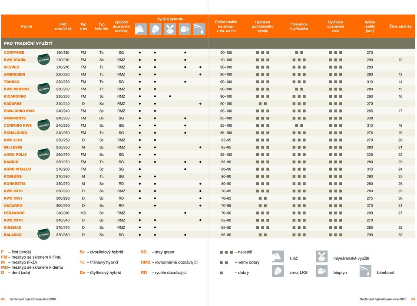Click FAO value 340/340 for KWS 2376
Viewport: 417px width, 306px height.
pos(63,220)
